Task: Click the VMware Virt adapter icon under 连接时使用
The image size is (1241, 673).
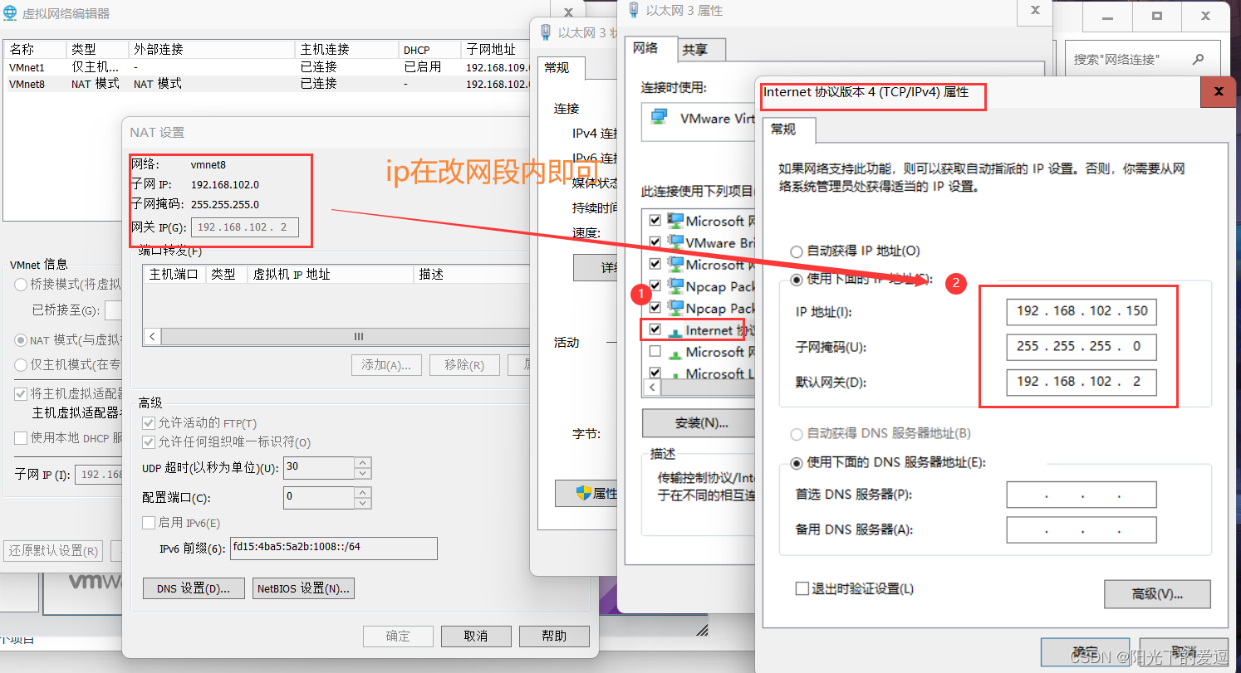Action: point(659,118)
